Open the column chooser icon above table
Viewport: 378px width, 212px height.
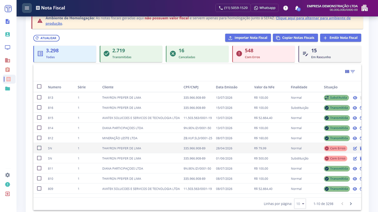click(x=347, y=72)
